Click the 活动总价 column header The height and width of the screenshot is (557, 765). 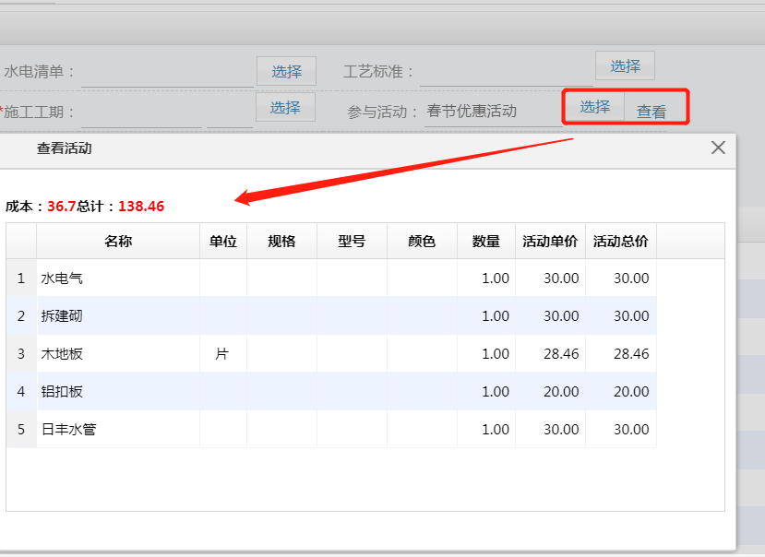pyautogui.click(x=620, y=242)
